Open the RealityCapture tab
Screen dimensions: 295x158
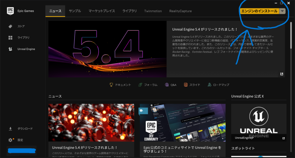180,11
